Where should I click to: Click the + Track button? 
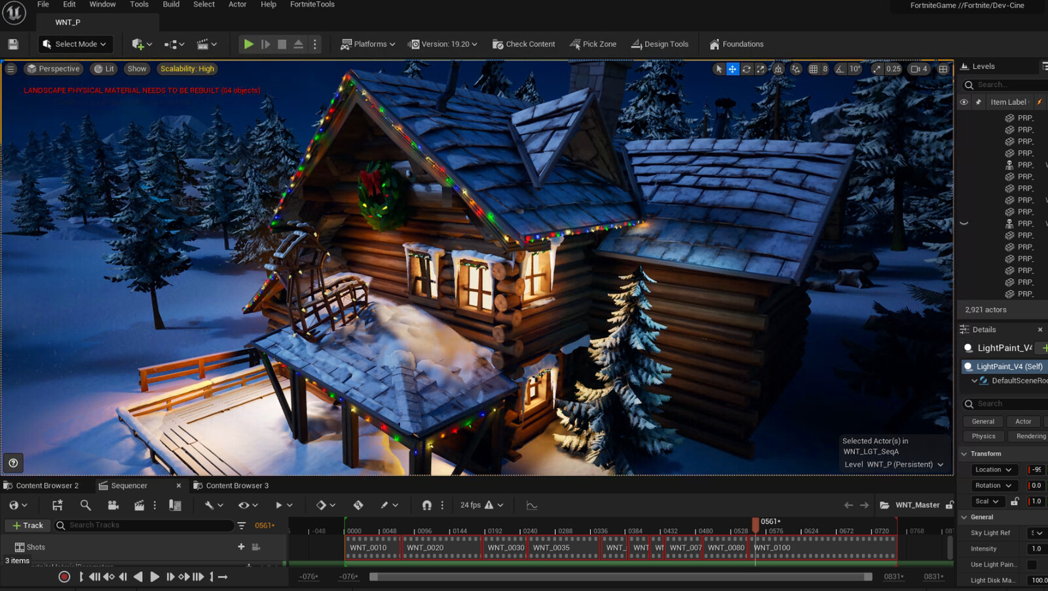[x=28, y=525]
